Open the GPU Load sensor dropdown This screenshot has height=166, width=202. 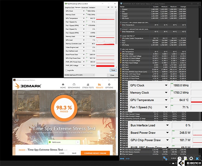click(84, 40)
